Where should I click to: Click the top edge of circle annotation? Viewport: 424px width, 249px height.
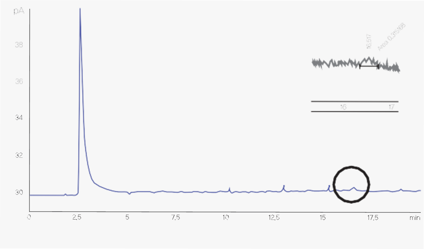[x=352, y=165]
